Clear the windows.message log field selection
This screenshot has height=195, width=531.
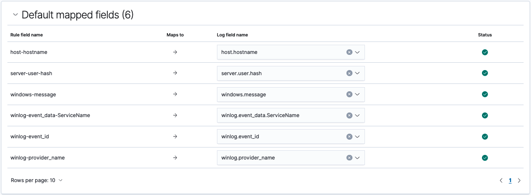point(349,95)
